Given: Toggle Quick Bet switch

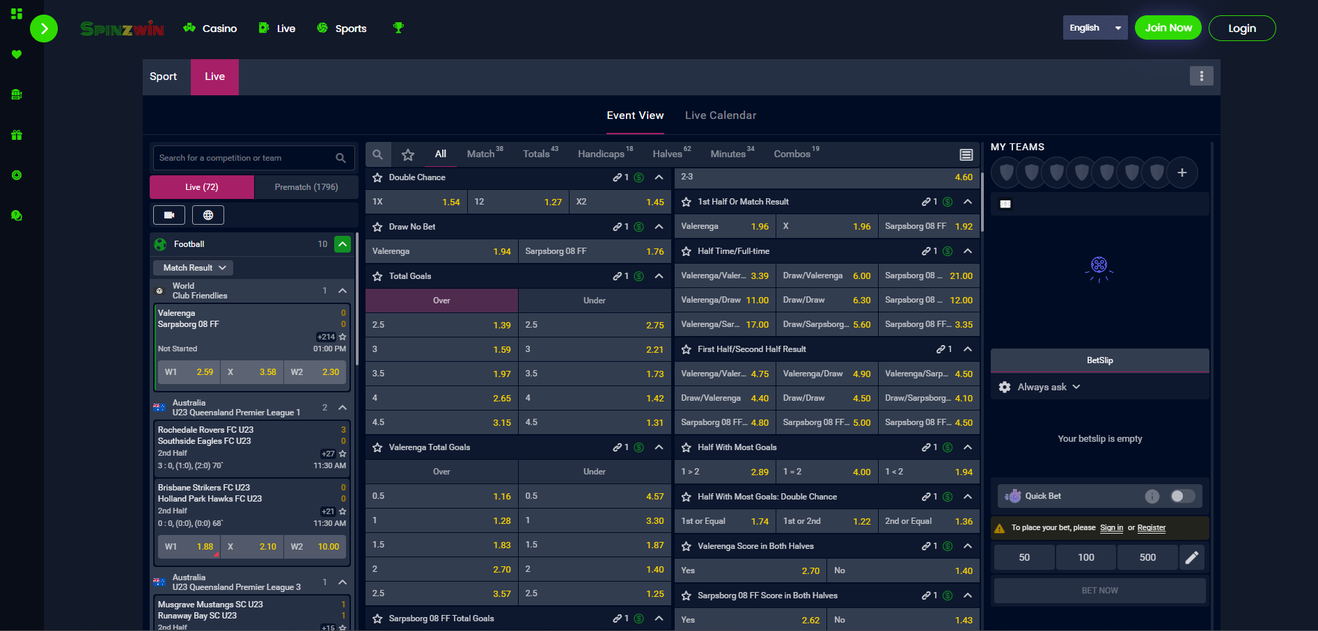Looking at the screenshot, I should (x=1182, y=496).
